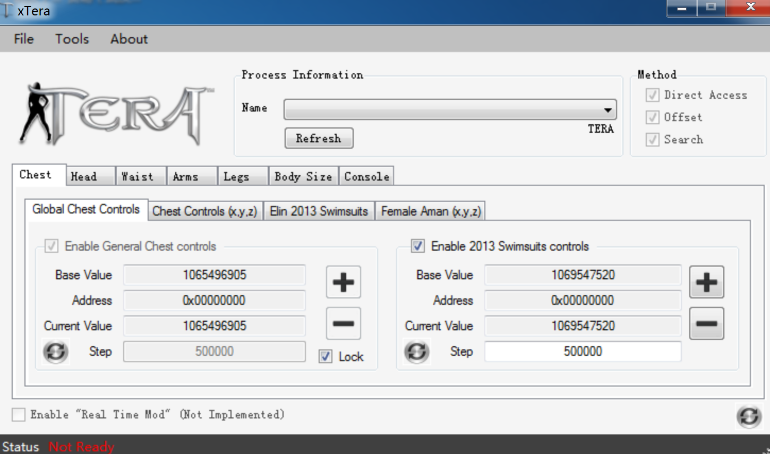This screenshot has height=454, width=770.
Task: Click the Swimsuits Step input field
Action: coord(583,352)
